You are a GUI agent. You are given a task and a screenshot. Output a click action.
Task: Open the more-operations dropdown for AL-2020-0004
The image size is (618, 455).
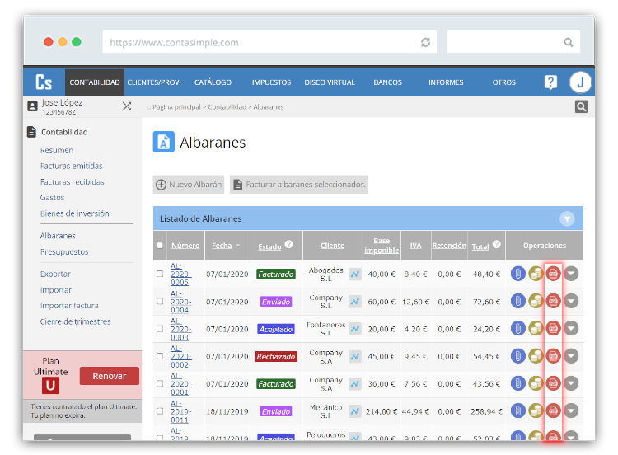571,301
